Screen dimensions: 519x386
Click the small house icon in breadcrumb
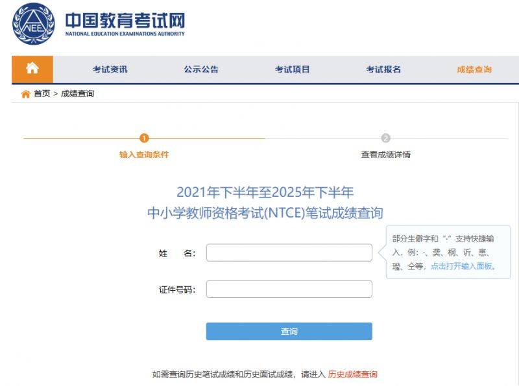coord(25,94)
